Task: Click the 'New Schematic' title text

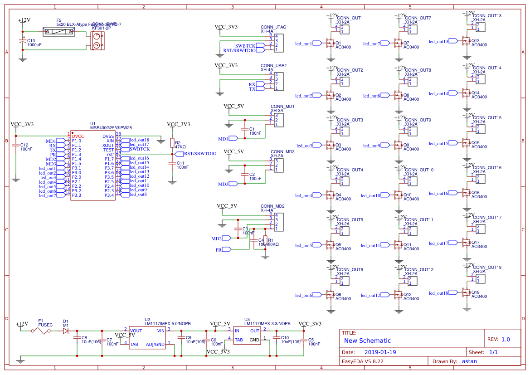Action: pos(367,341)
